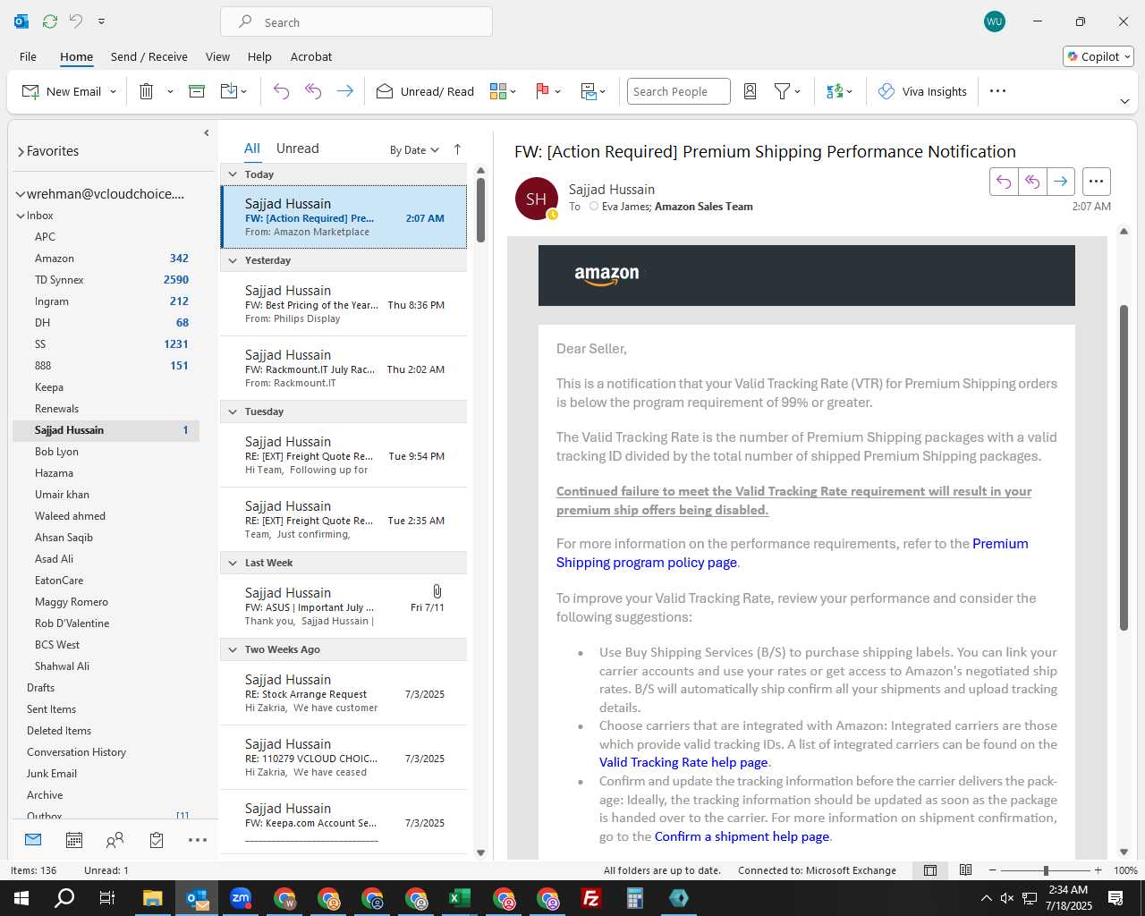The image size is (1145, 916).
Task: Open the Copilot dropdown button
Action: (x=1098, y=56)
